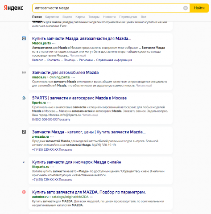This screenshot has height=214, width=211.
Task: Open the Регионам sitelink under Mazda.parts
Action: coord(86,60)
